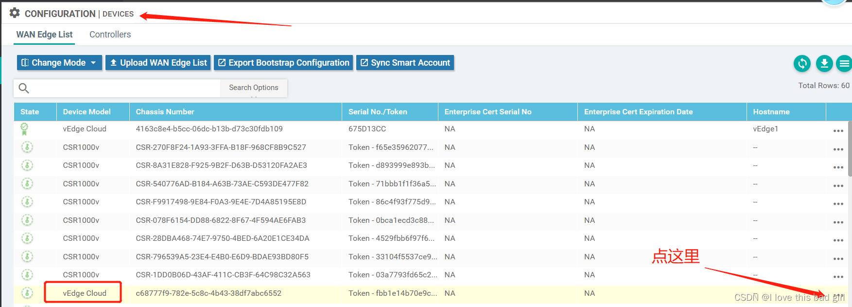Click serial number 675D13CC
Viewport: 852px width, 307px height.
pos(367,129)
